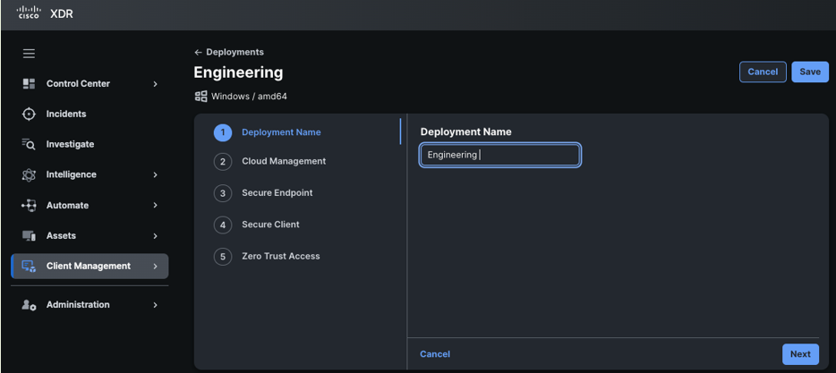Expand the Automate submenu chevron

pos(155,205)
